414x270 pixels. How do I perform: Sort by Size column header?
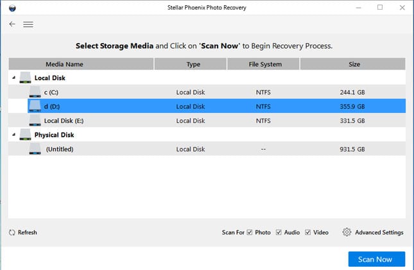coord(352,64)
